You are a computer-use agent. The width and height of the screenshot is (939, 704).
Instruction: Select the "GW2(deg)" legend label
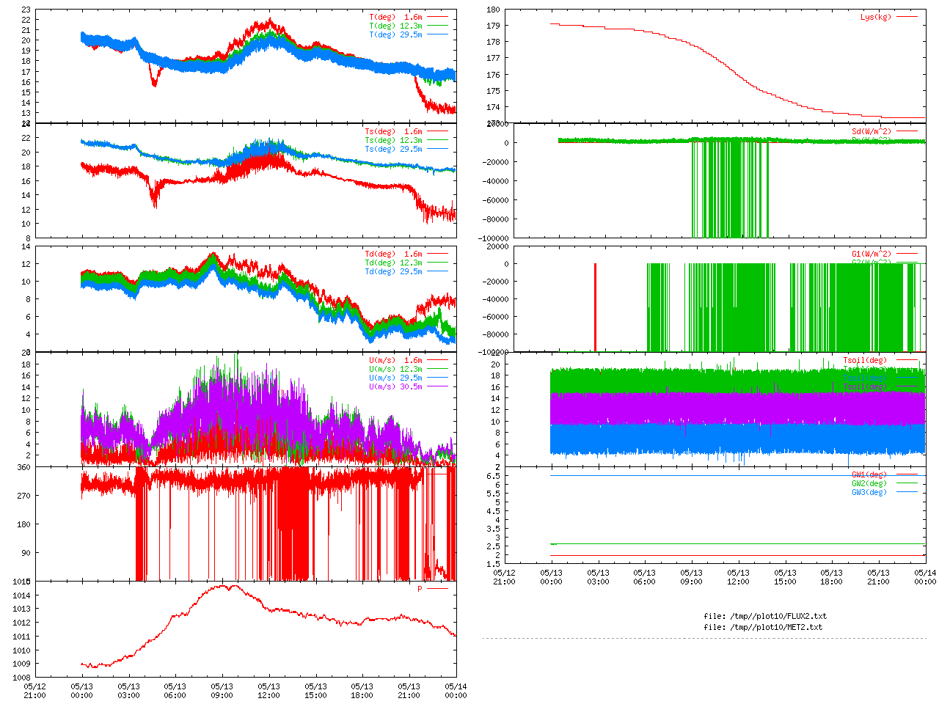(x=869, y=483)
